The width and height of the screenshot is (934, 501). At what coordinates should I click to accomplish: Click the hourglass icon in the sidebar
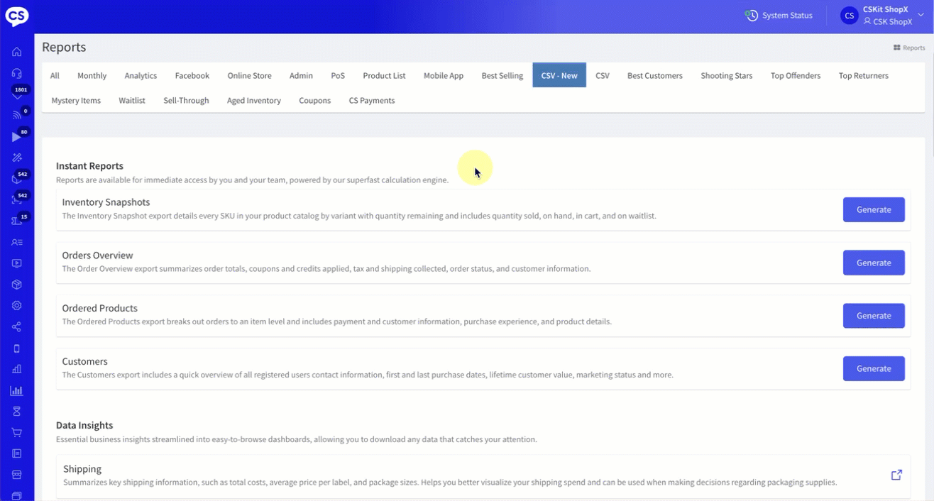17,412
